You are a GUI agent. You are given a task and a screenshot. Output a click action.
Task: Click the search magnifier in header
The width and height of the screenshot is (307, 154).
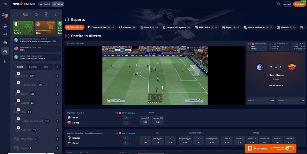(x=279, y=4)
